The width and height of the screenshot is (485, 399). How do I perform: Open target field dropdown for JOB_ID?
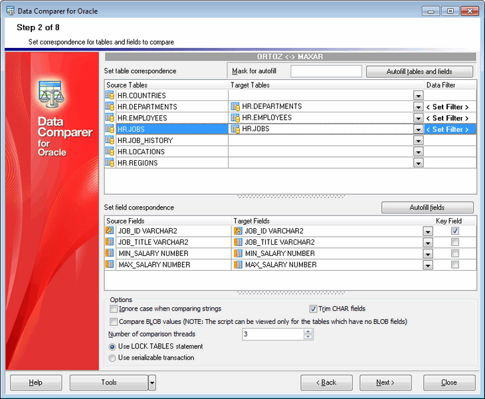coord(428,231)
